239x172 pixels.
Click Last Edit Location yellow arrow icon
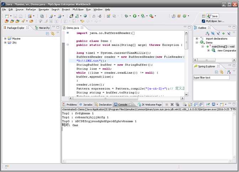(x=82, y=21)
